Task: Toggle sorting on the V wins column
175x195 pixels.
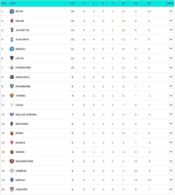Action: click(x=97, y=4)
